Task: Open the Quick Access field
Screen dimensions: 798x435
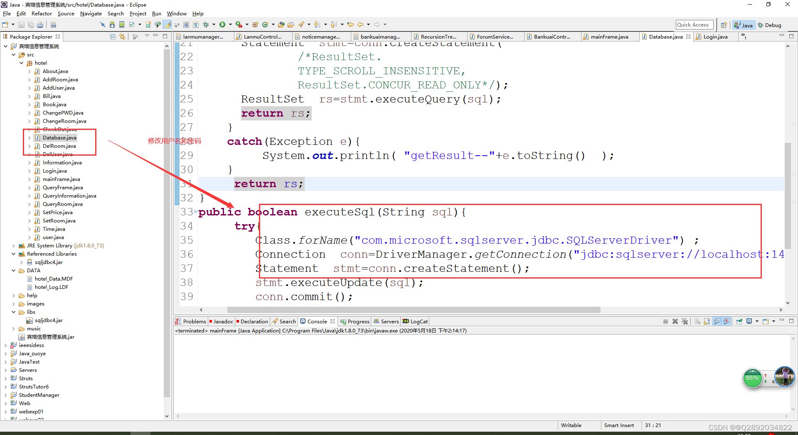Action: click(694, 24)
